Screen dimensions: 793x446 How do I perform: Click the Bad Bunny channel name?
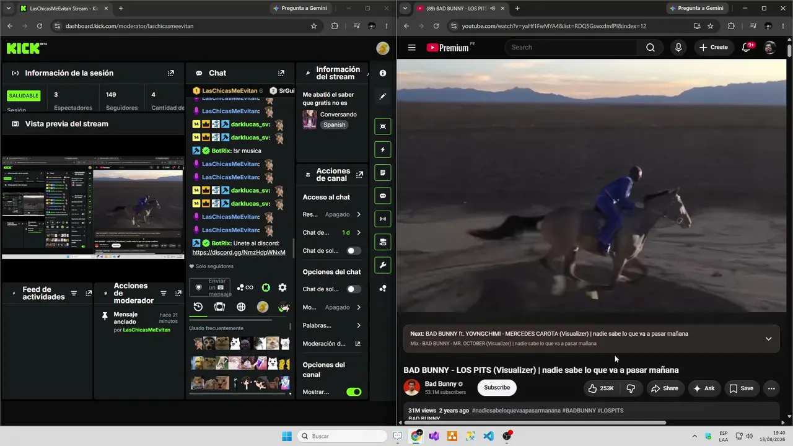tap(440, 384)
